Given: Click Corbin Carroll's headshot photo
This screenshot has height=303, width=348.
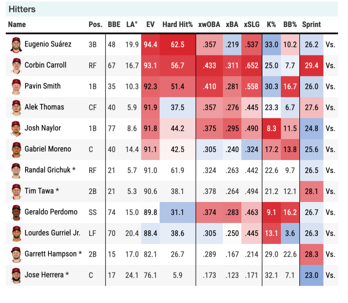Looking at the screenshot, I should [x=16, y=65].
